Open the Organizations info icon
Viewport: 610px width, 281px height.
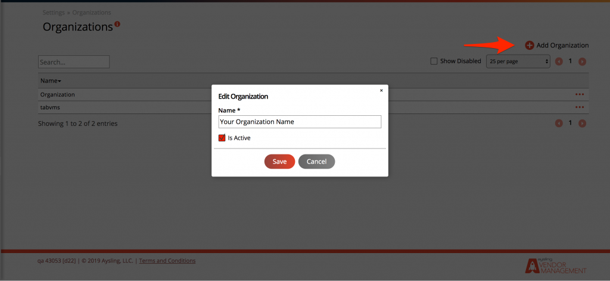[x=117, y=24]
